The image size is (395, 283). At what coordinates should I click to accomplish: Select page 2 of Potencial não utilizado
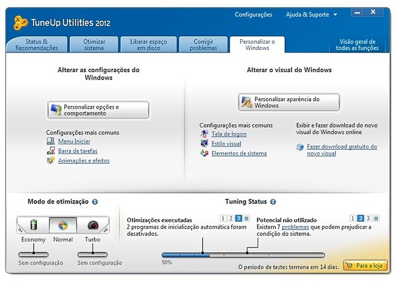tap(360, 218)
